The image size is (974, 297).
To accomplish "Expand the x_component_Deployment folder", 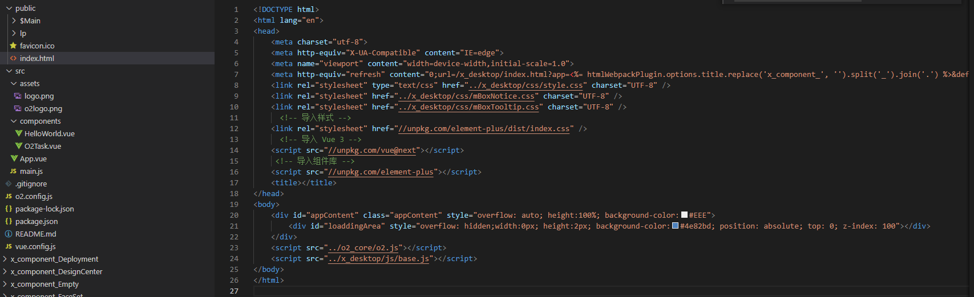I will [5, 259].
